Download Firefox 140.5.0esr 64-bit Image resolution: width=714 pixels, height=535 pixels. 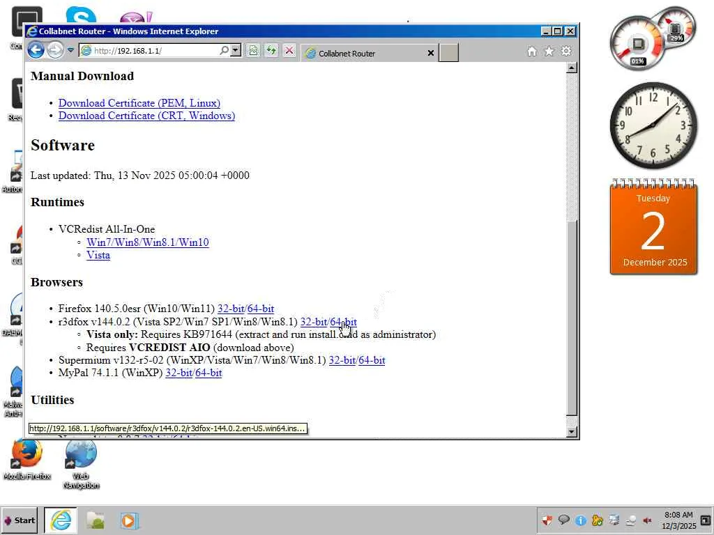[261, 309]
